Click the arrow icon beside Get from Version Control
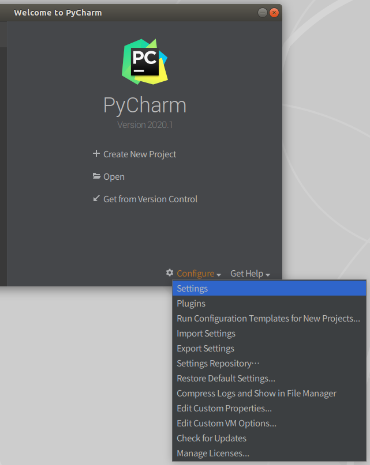Image resolution: width=370 pixels, height=465 pixels. [x=96, y=198]
